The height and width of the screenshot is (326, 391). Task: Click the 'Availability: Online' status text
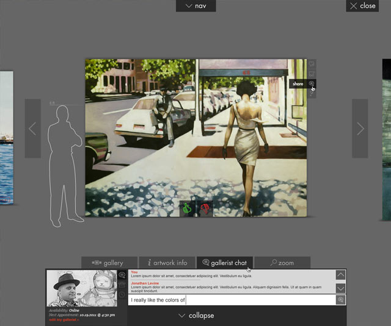(64, 310)
